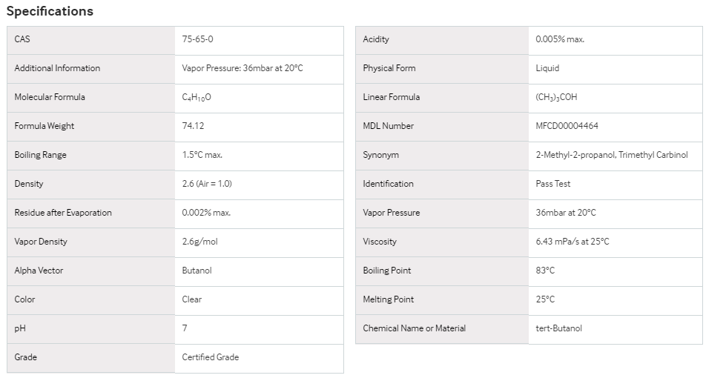This screenshot has height=378, width=706.
Task: Click the Color Clear value
Action: pos(191,299)
